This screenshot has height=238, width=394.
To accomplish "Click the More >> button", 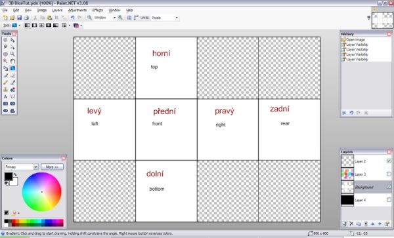I will [52, 167].
